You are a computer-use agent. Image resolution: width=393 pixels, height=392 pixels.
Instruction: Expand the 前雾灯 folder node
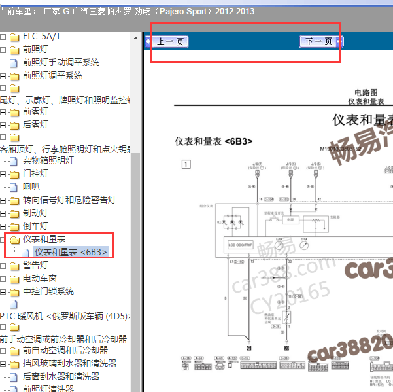tap(3, 113)
